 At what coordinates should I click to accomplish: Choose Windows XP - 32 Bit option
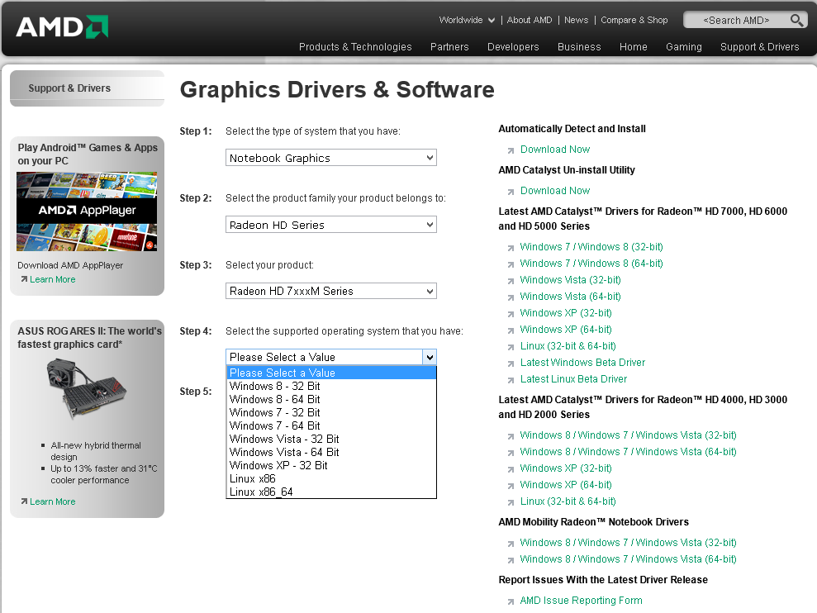click(331, 465)
